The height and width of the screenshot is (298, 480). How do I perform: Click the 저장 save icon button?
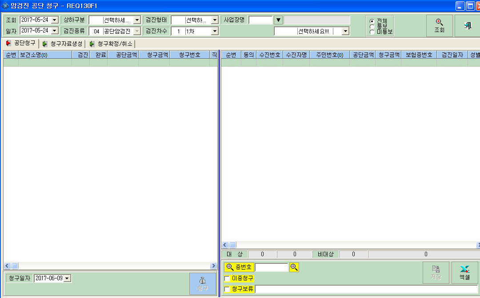436,273
